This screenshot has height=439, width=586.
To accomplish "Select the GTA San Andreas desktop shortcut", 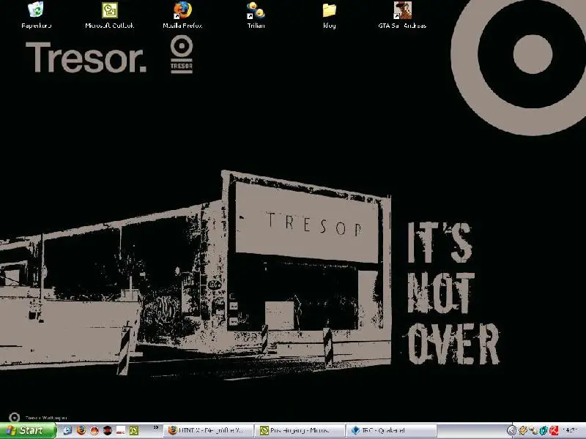I will click(402, 10).
